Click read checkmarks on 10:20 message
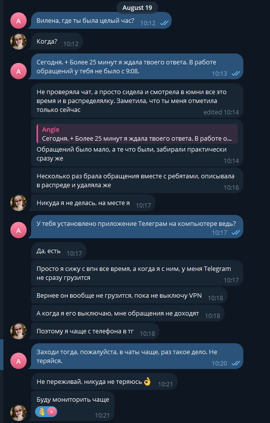 click(236, 363)
